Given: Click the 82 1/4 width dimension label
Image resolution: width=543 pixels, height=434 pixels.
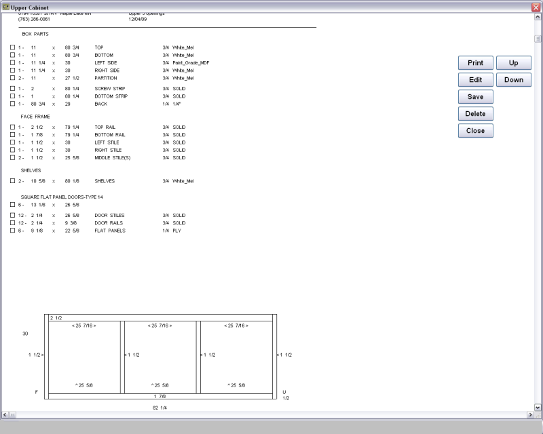Looking at the screenshot, I should click(x=160, y=408).
